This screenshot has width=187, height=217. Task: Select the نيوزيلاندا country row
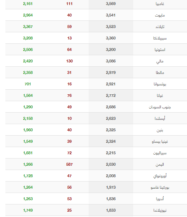tap(96, 210)
